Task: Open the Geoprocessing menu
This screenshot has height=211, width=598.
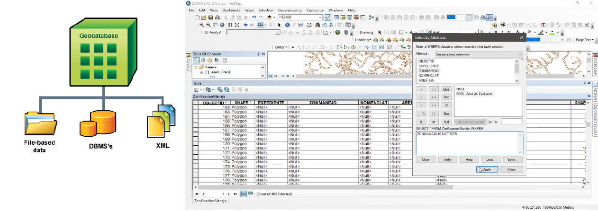Action: 290,10
